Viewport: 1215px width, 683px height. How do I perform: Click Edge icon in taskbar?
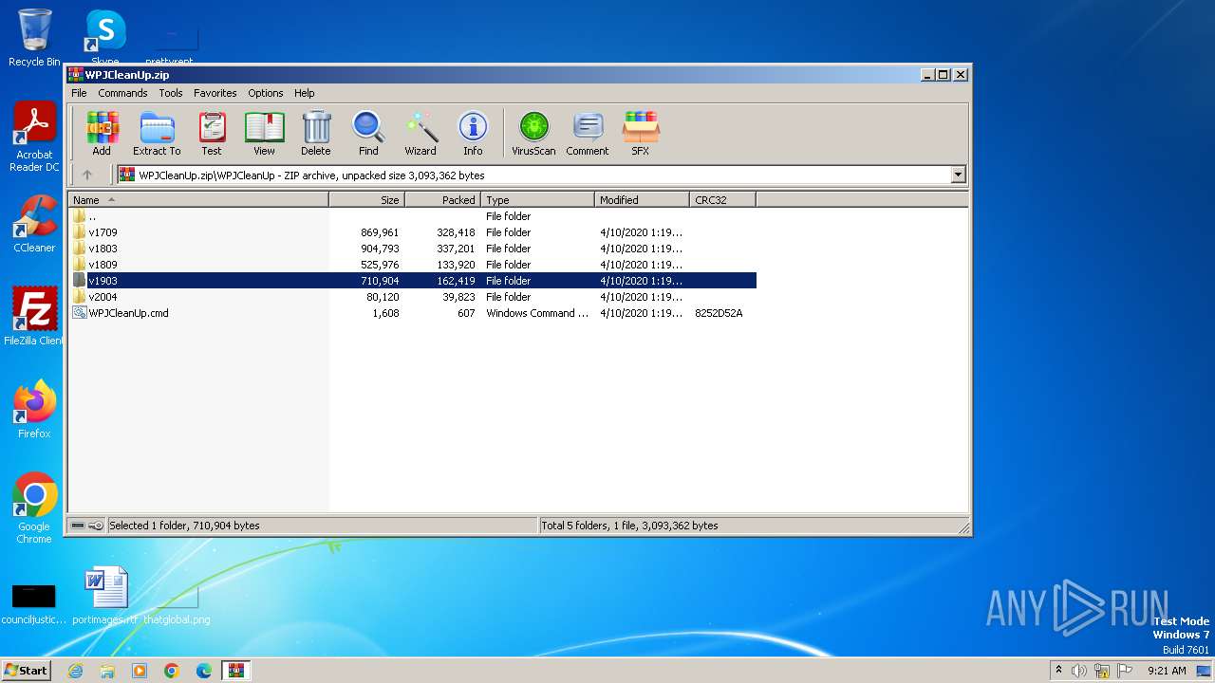203,671
